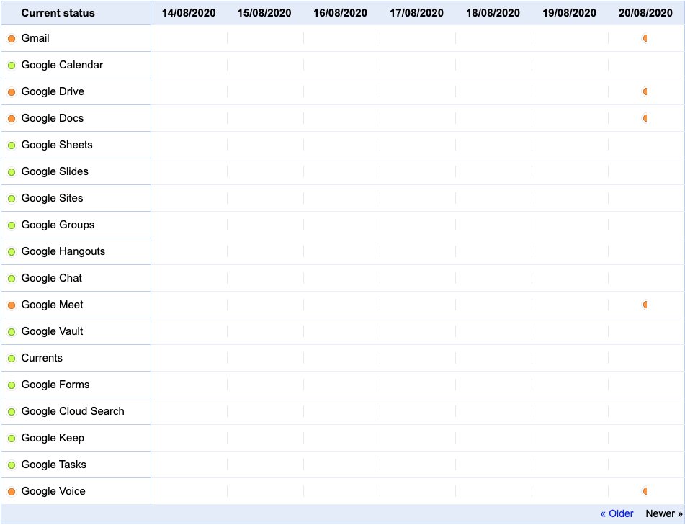Click the green status dot beside Google Chat
The height and width of the screenshot is (525, 685).
pyautogui.click(x=12, y=279)
